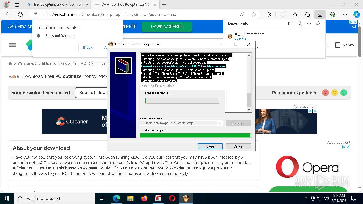The image size is (363, 204).
Task: Open the downloads folder icon in the Downloads panel
Action: point(290,24)
